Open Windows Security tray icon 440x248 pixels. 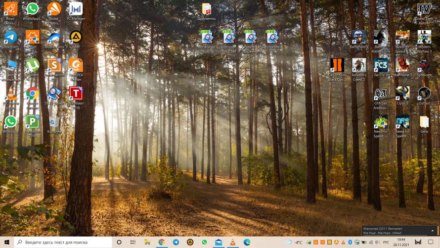[356, 242]
